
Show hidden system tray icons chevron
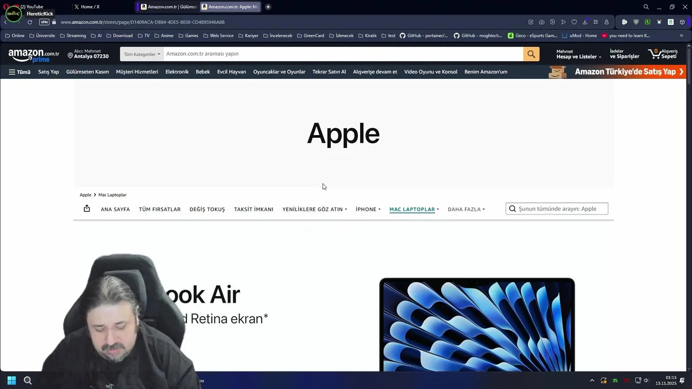coord(592,380)
